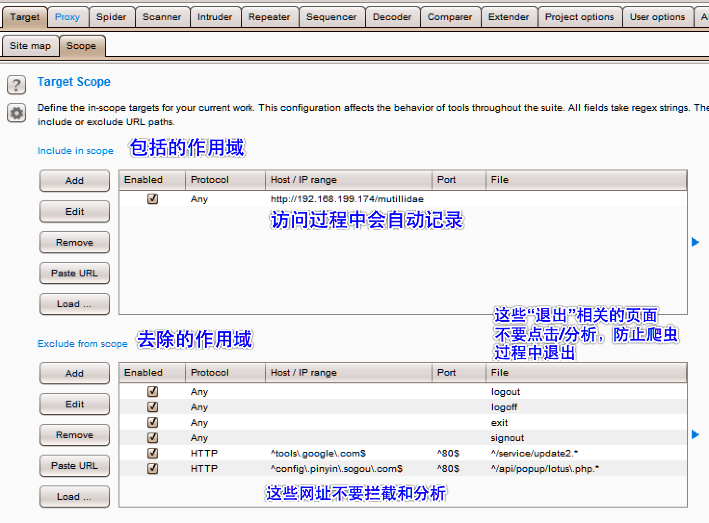Uncheck Enabled for the mutillidae scope entry
Screen dimensions: 709x523
(152, 198)
